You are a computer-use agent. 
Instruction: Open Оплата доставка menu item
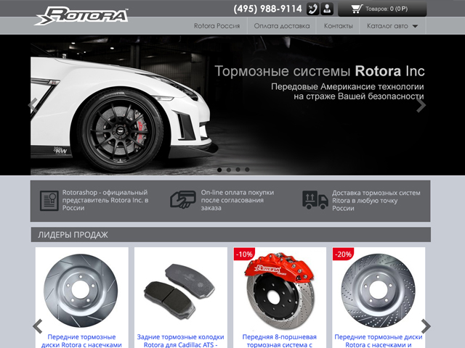[x=282, y=26]
